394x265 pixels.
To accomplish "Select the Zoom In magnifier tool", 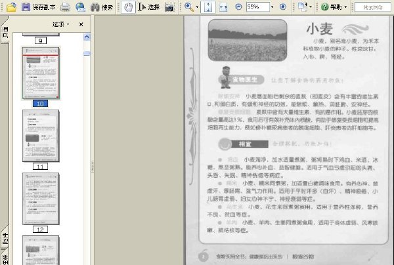I will [x=189, y=7].
